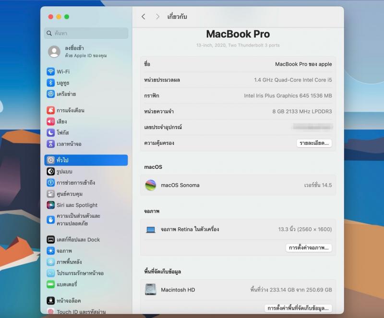Image resolution: width=384 pixels, height=318 pixels.
Task: Click the version text 'เวอร์ชั่น 14.5'
Action: tap(318, 185)
